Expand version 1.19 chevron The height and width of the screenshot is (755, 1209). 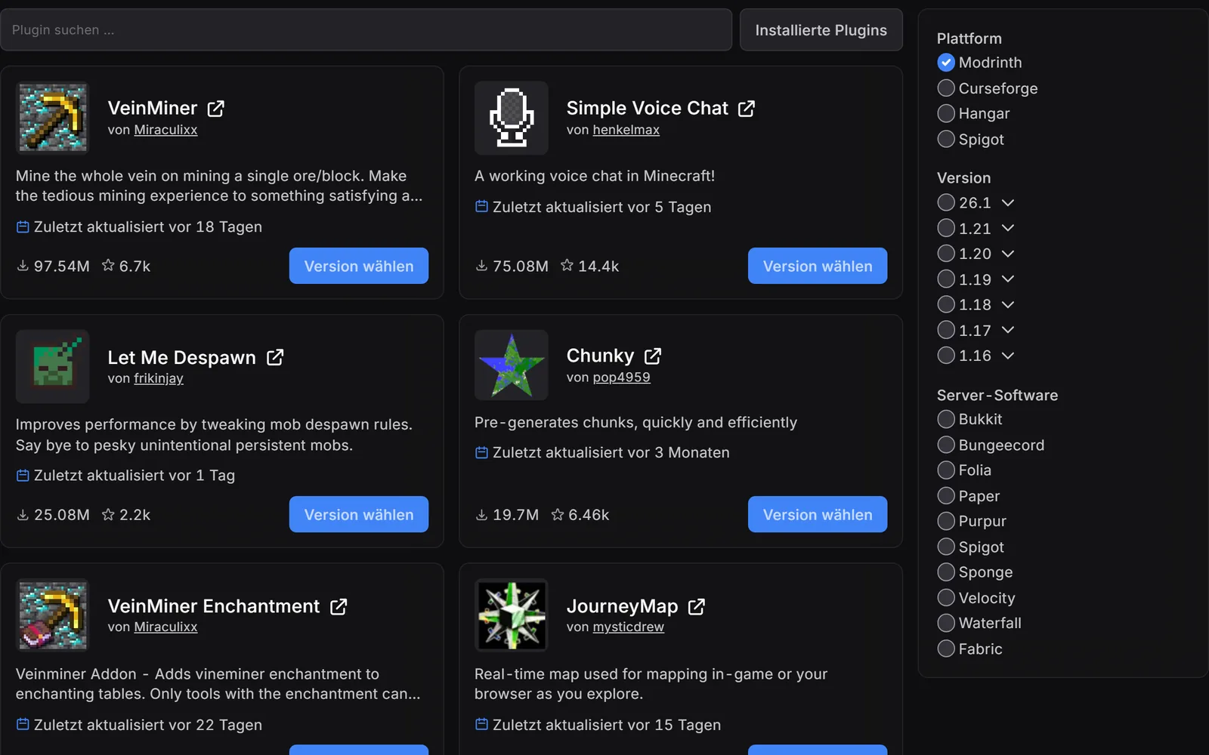point(1008,279)
